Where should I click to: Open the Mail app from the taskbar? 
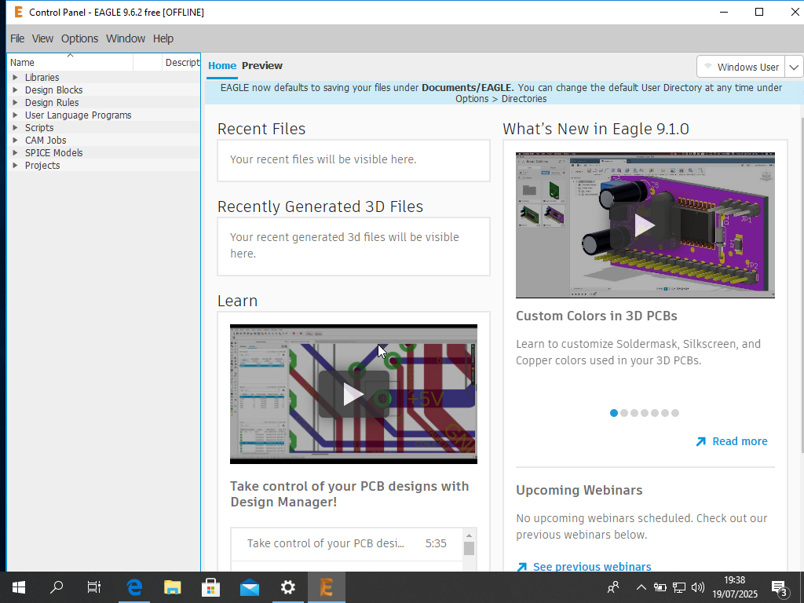pyautogui.click(x=249, y=587)
